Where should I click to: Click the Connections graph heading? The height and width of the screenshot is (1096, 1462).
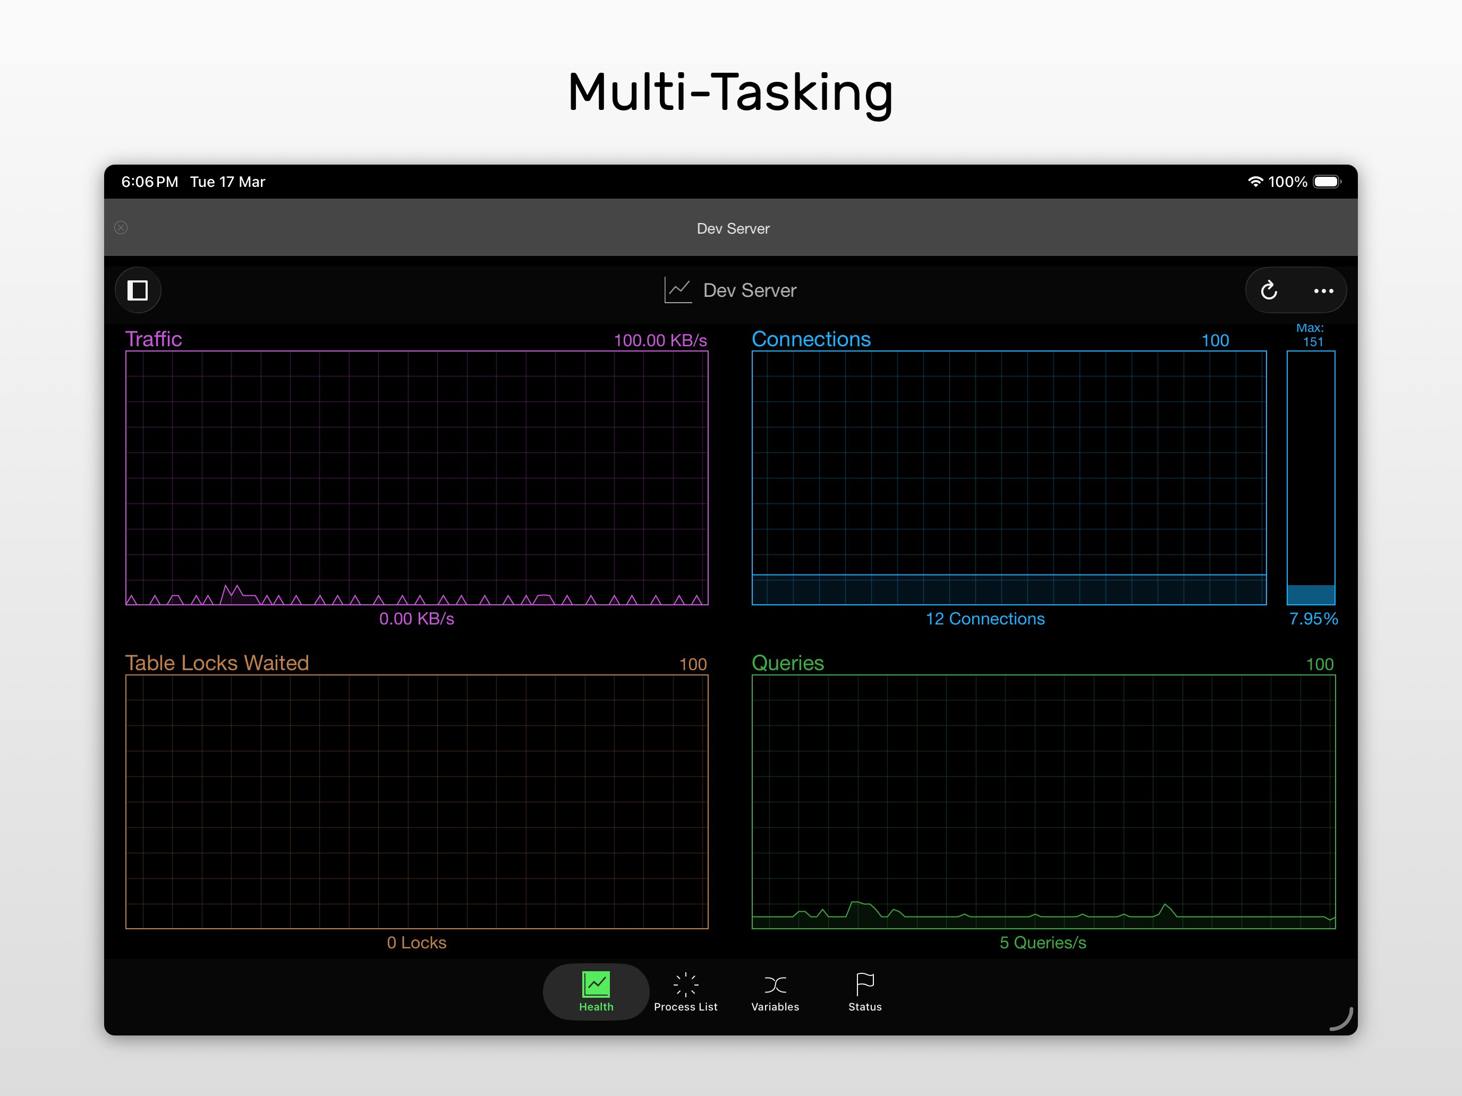coord(811,339)
